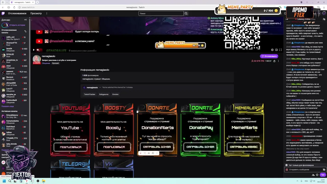Screen dimensions: 327x184
Task: Open chat settings gear
Action: click(x=317, y=175)
